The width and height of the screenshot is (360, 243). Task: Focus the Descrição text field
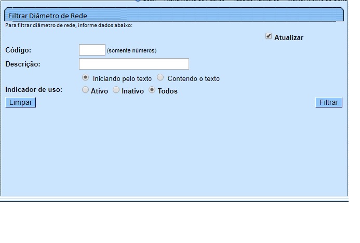pyautogui.click(x=134, y=64)
